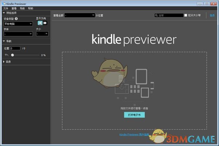Close the Kindle Previewer window
Screen dimensions: 219x146
tap(214, 4)
